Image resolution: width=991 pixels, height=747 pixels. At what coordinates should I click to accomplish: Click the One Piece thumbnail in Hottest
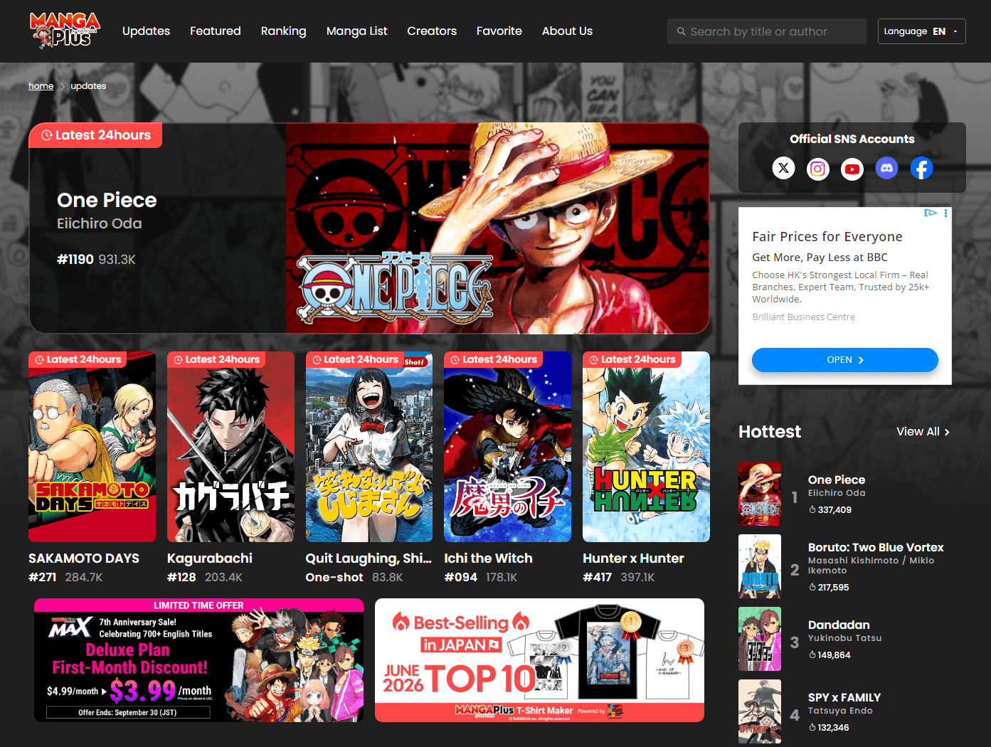click(x=760, y=494)
